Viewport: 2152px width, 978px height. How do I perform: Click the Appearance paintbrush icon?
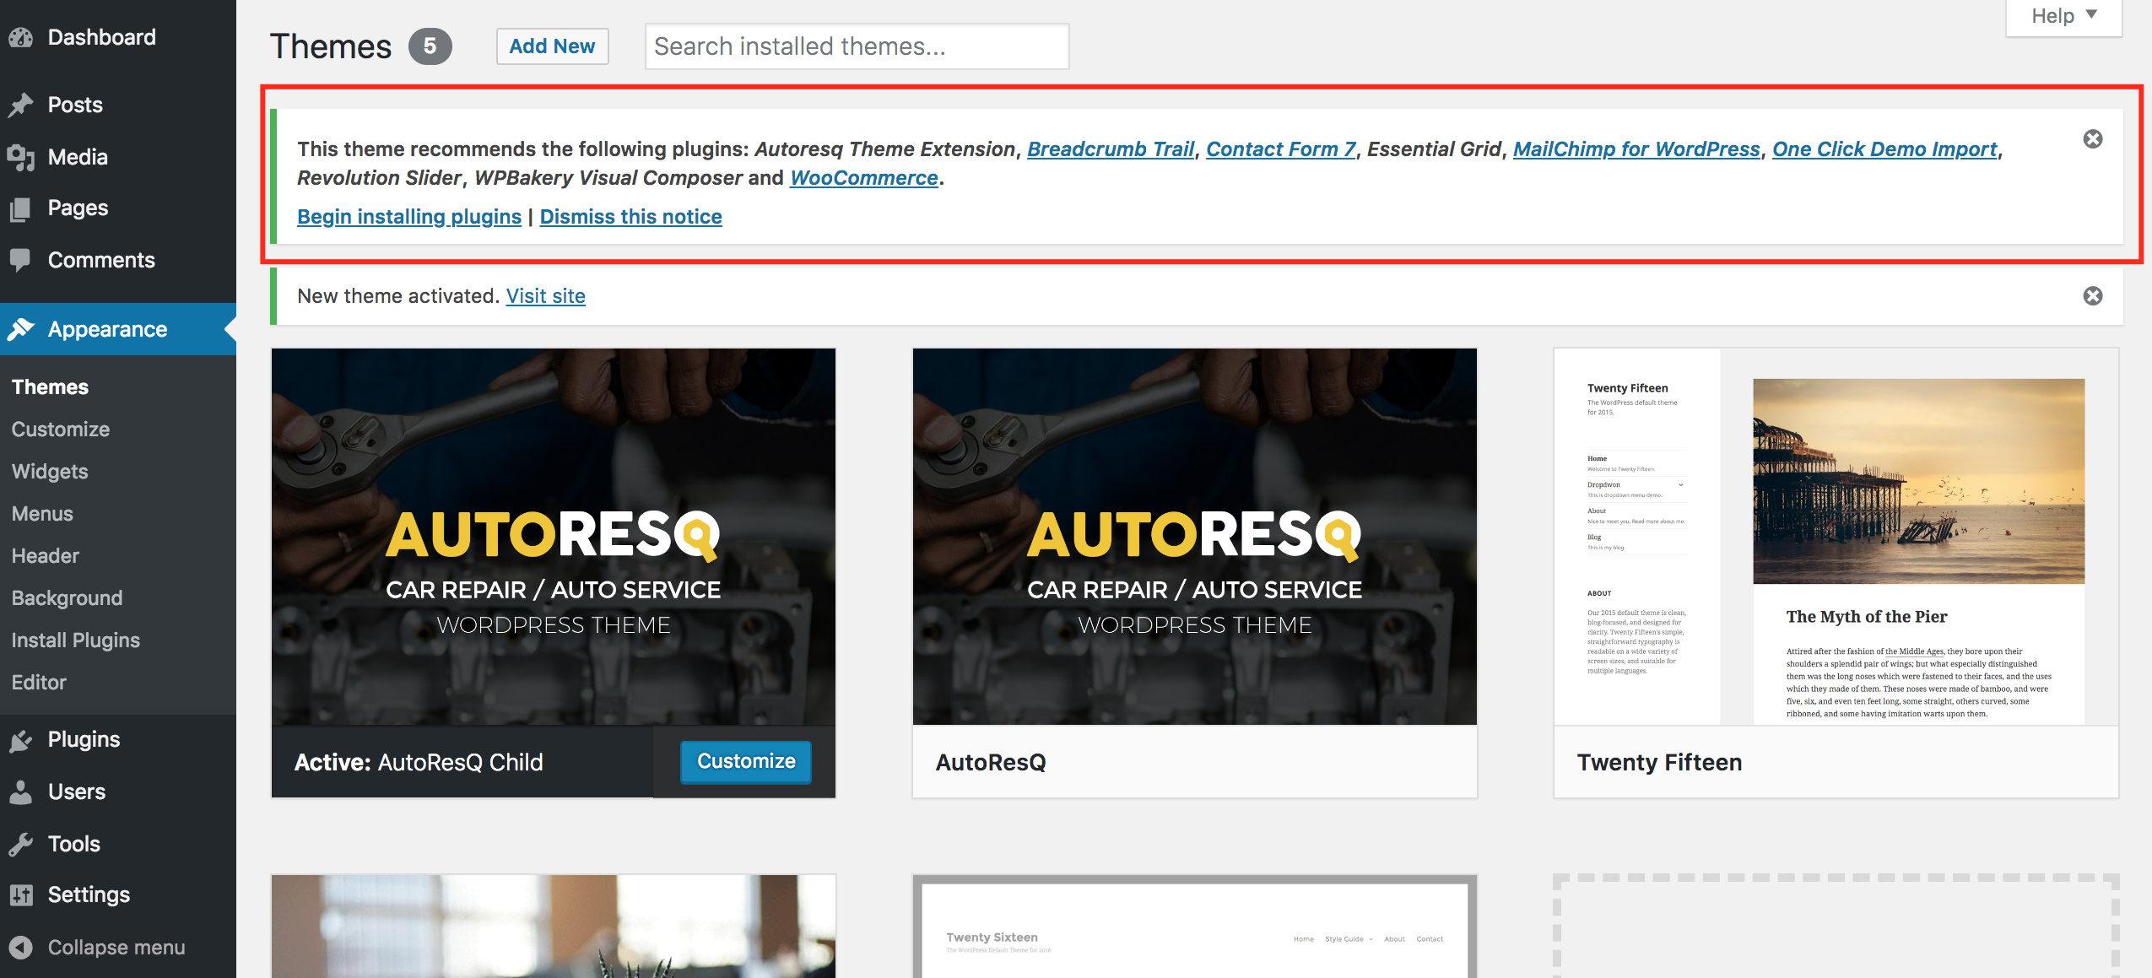point(21,329)
